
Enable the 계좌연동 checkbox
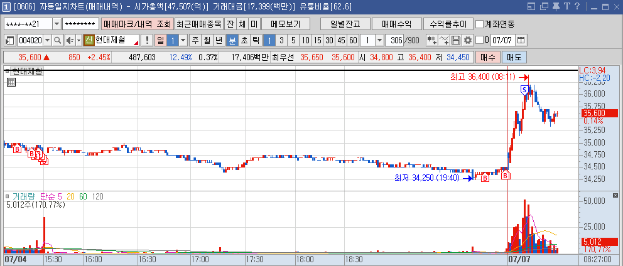480,24
